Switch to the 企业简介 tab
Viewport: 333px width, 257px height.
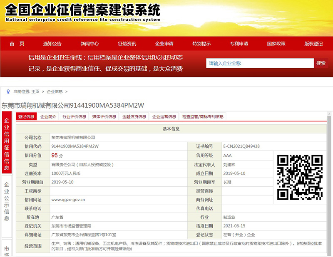point(48,117)
